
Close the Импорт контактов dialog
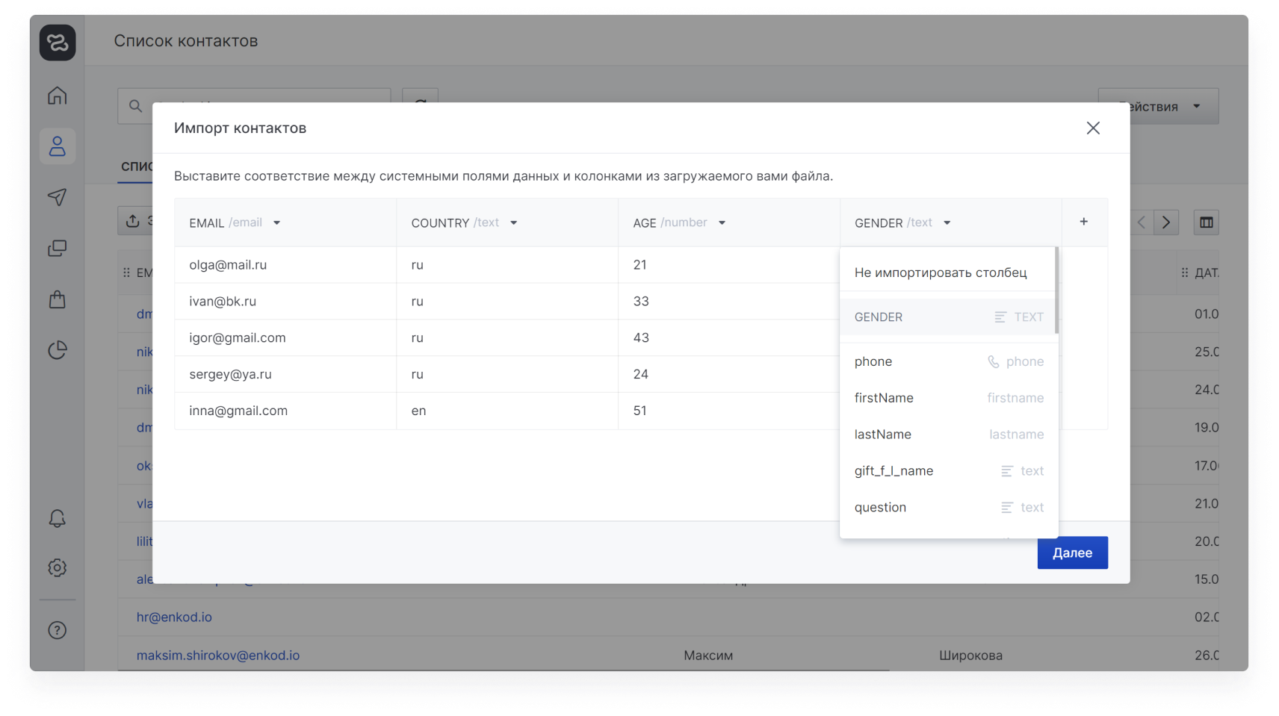(x=1093, y=128)
